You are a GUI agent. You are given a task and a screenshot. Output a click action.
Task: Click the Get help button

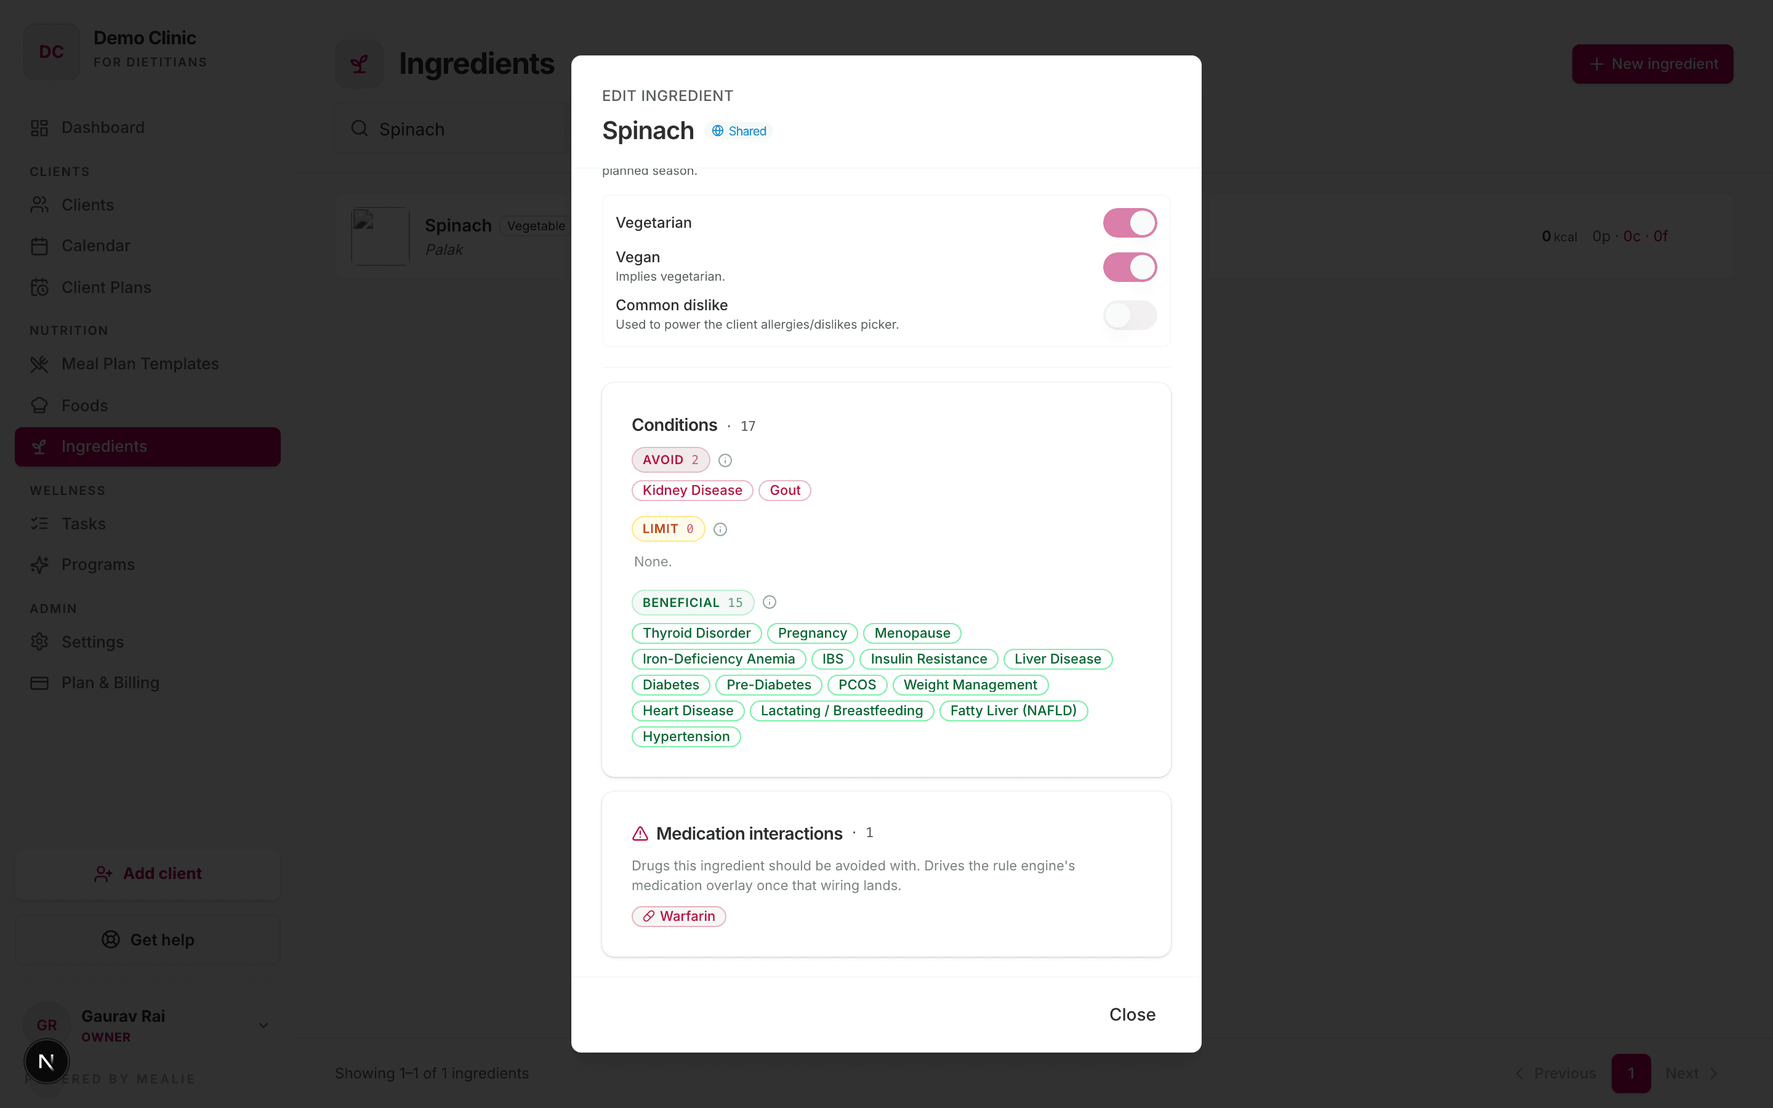click(147, 939)
